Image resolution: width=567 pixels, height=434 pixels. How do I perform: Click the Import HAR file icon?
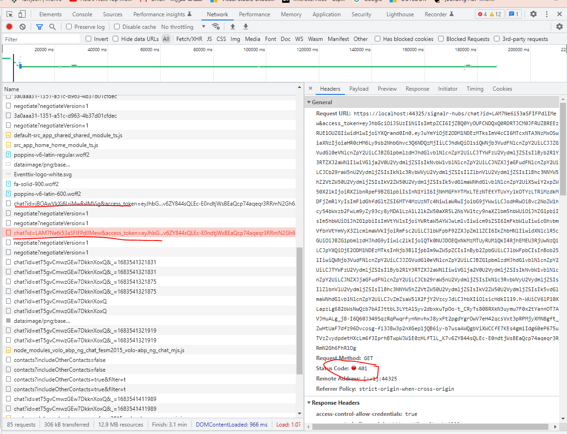tap(233, 27)
